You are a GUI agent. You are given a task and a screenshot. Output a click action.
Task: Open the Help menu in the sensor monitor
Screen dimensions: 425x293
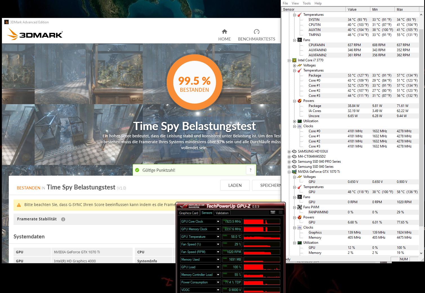pos(318,3)
